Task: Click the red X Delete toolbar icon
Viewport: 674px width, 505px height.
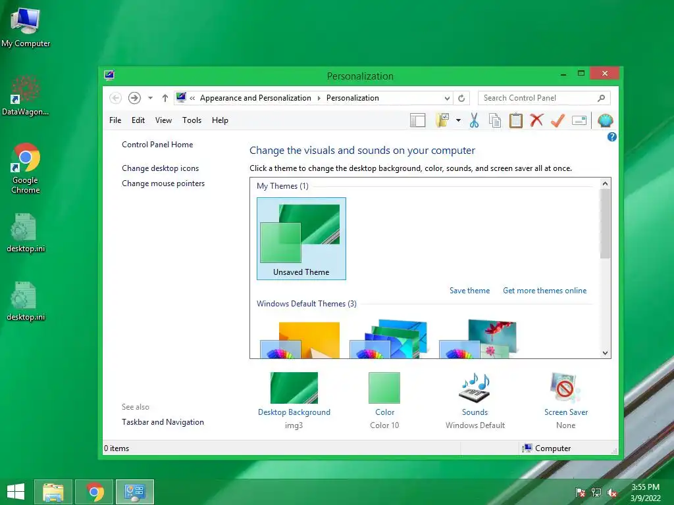Action: coord(536,120)
